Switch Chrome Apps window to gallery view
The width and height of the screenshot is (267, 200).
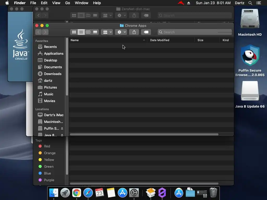pyautogui.click(x=95, y=32)
